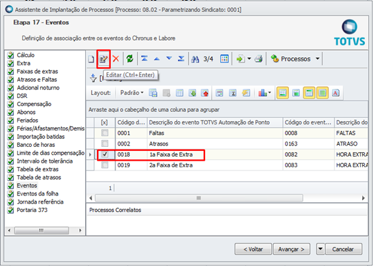374x266 pixels.
Task: Click the export green arrow icon
Action: 240,59
